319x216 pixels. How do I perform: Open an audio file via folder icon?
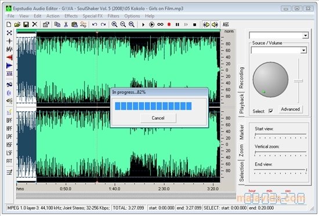tap(17, 24)
